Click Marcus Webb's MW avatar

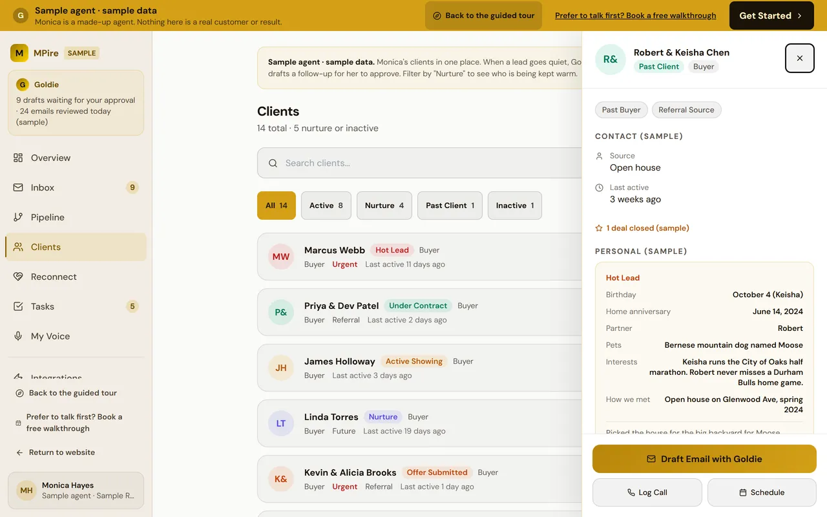(281, 257)
